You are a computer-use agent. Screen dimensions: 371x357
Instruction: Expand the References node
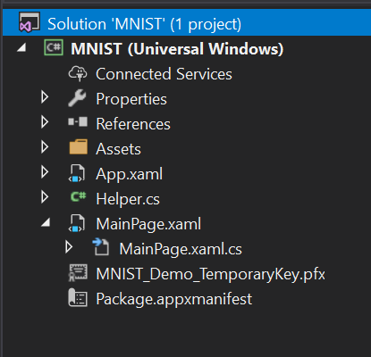[45, 122]
